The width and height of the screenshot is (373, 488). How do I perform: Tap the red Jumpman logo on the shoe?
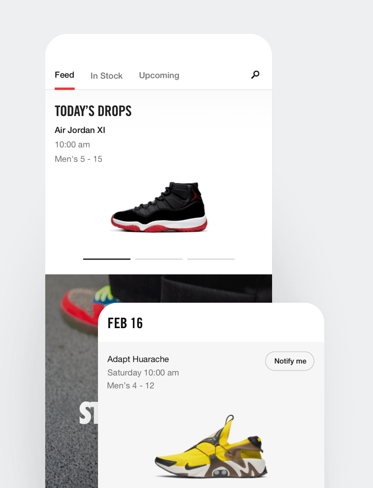point(196,195)
